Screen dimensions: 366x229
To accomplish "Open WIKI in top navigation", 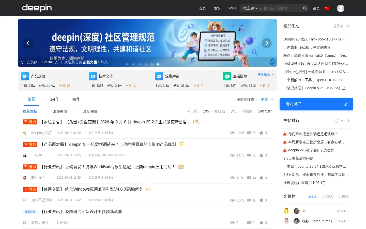I will [232, 8].
